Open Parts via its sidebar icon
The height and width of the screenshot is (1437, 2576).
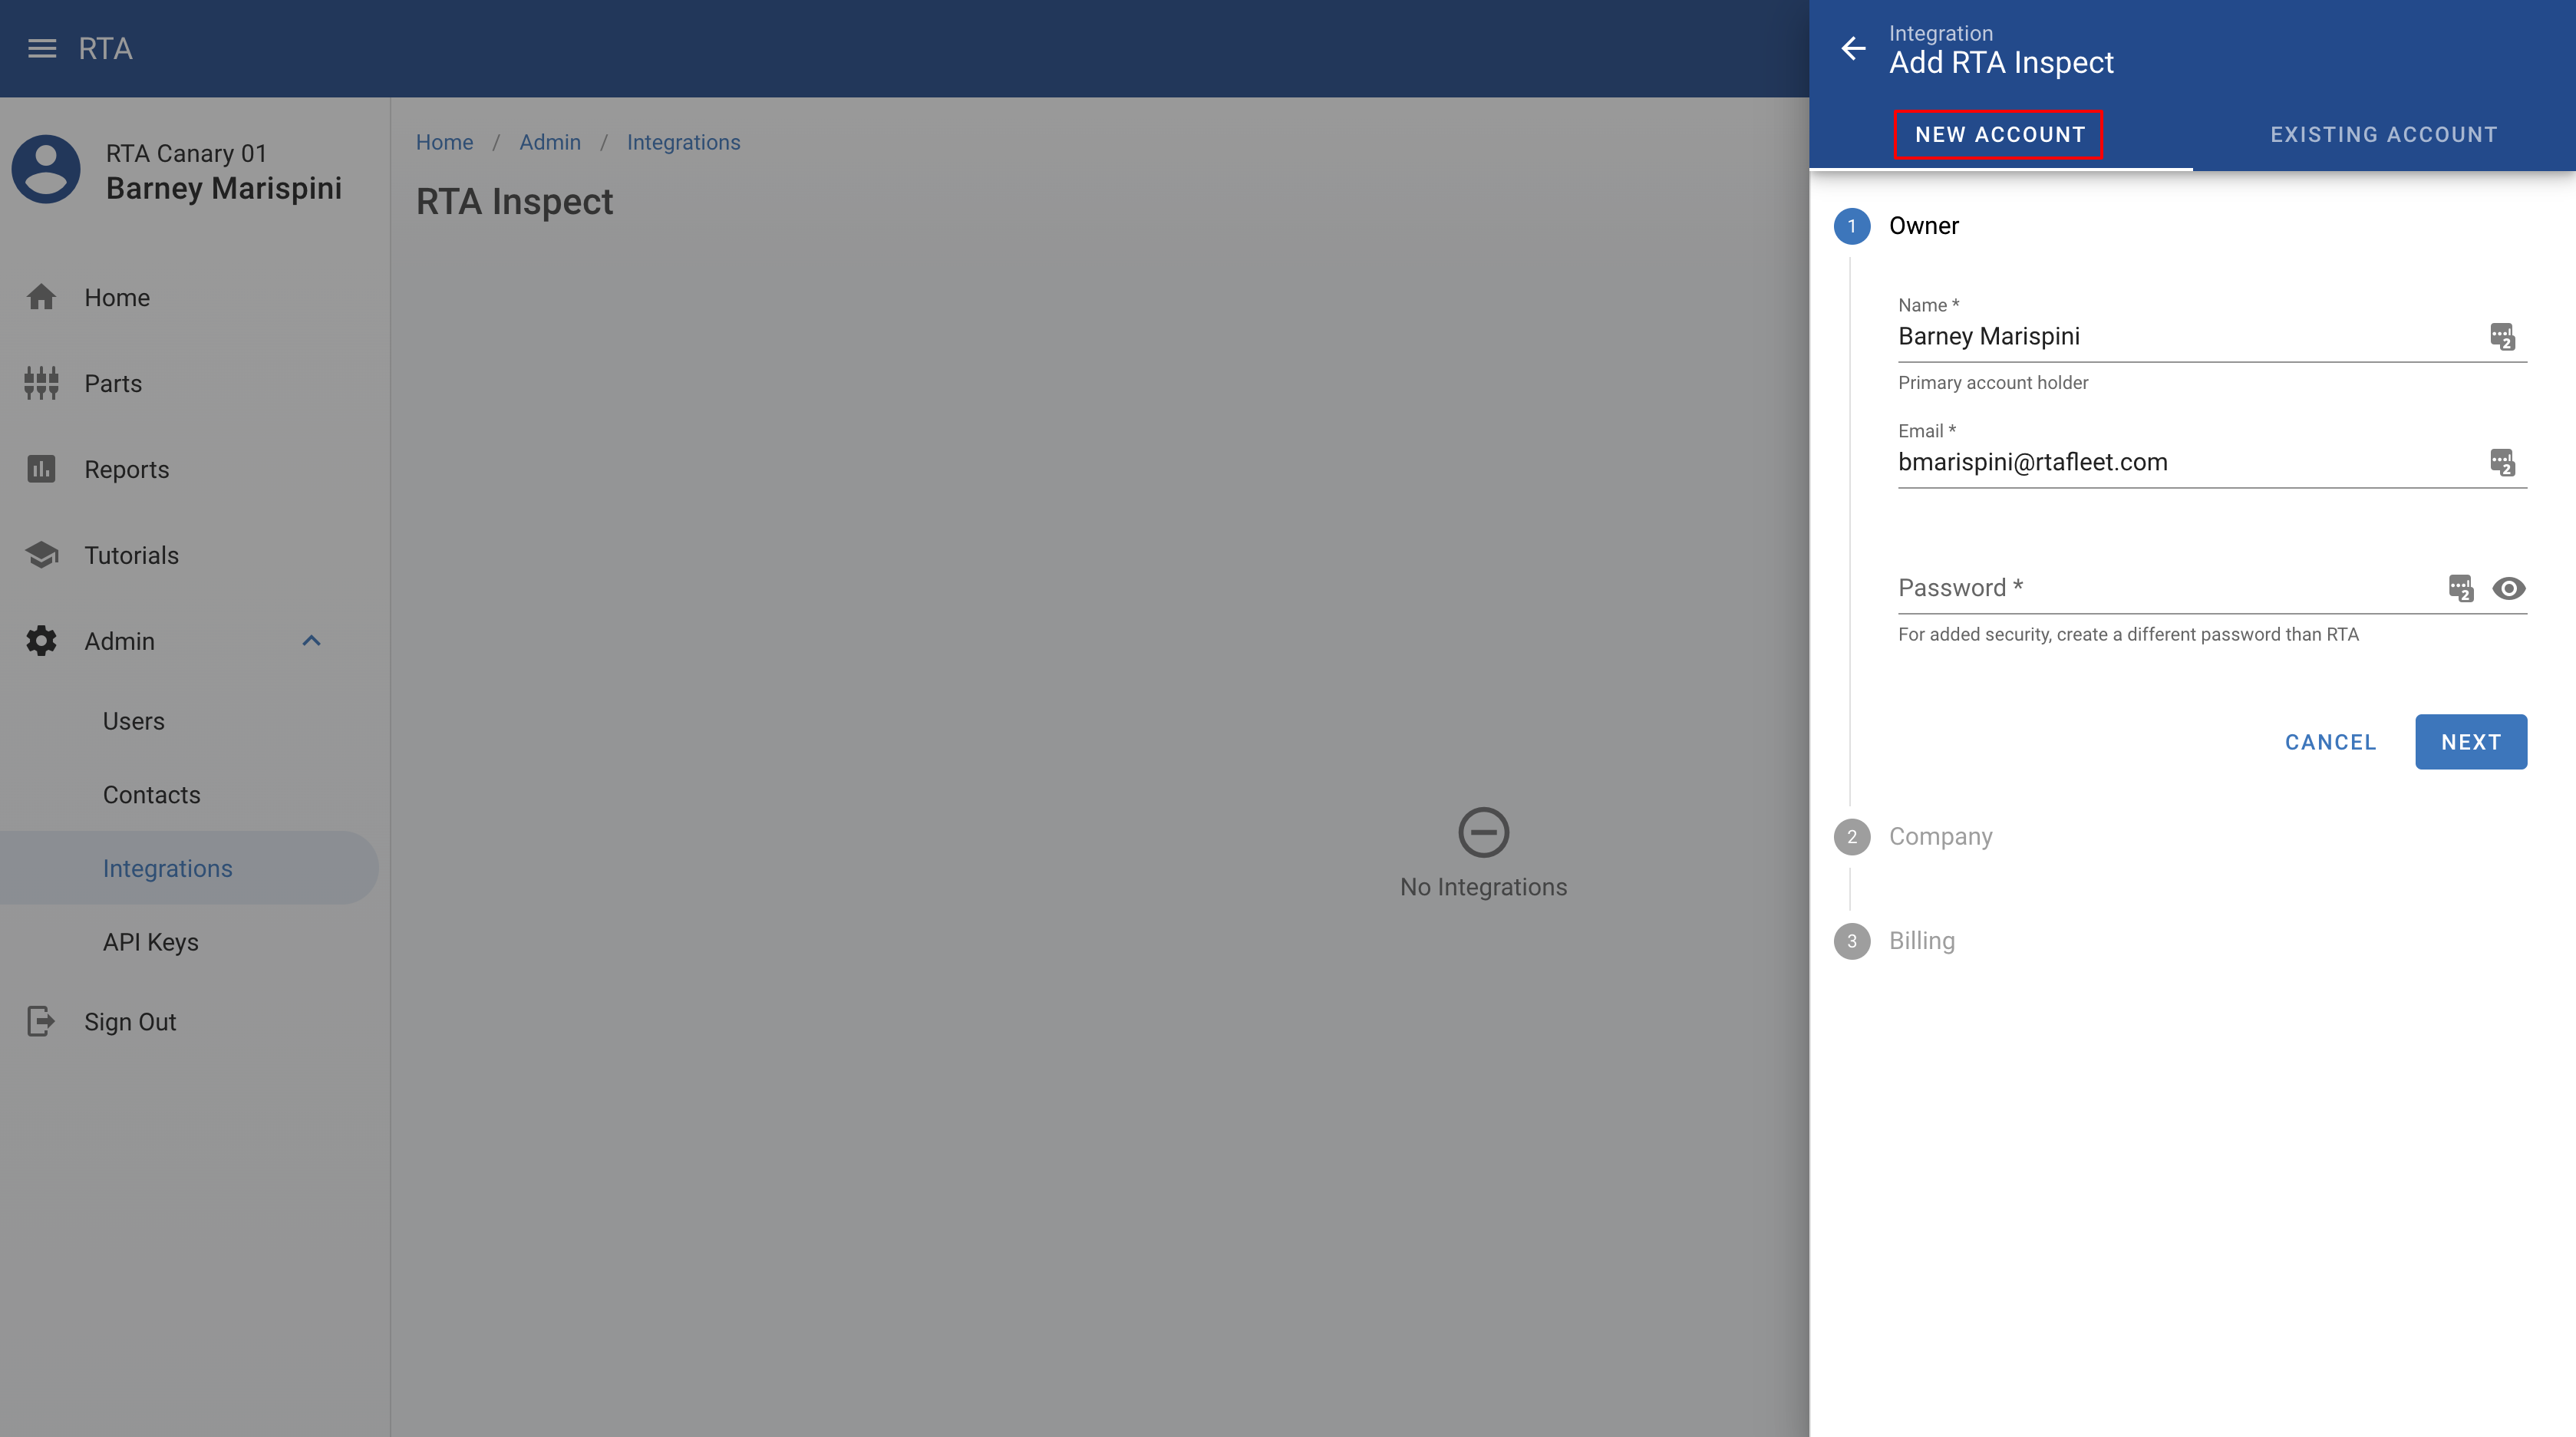coord(41,383)
